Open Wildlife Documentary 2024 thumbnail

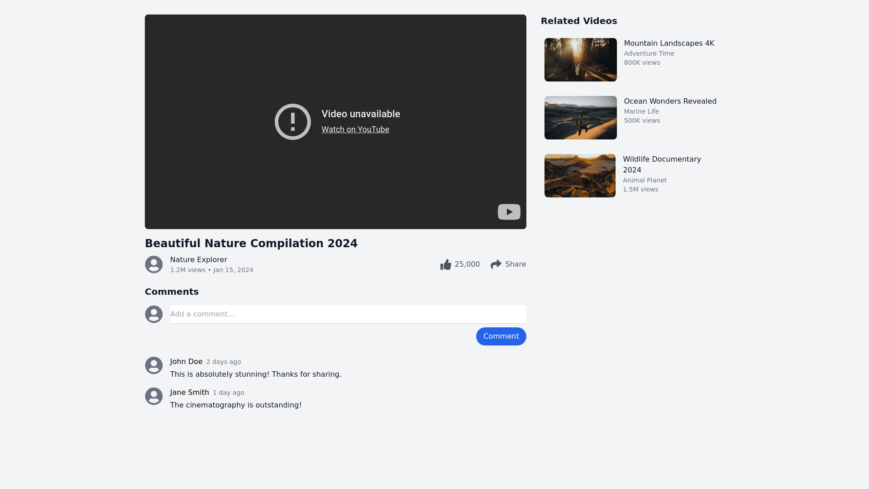580,176
